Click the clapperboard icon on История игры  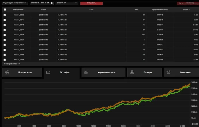click(x=7, y=72)
